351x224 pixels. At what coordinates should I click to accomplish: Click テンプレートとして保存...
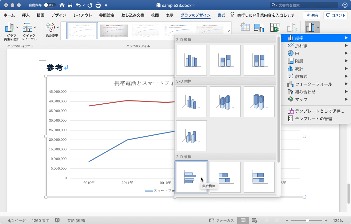click(316, 111)
